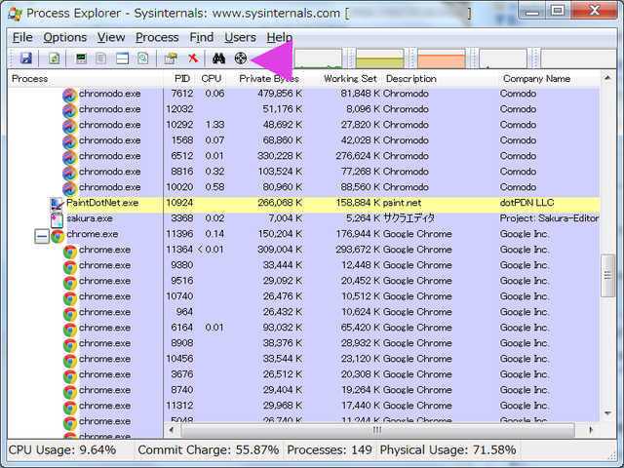Sort by the Process column header
The width and height of the screenshot is (624, 468).
coord(86,79)
